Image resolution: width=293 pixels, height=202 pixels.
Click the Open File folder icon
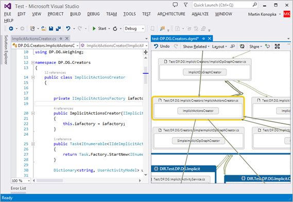tap(44, 29)
